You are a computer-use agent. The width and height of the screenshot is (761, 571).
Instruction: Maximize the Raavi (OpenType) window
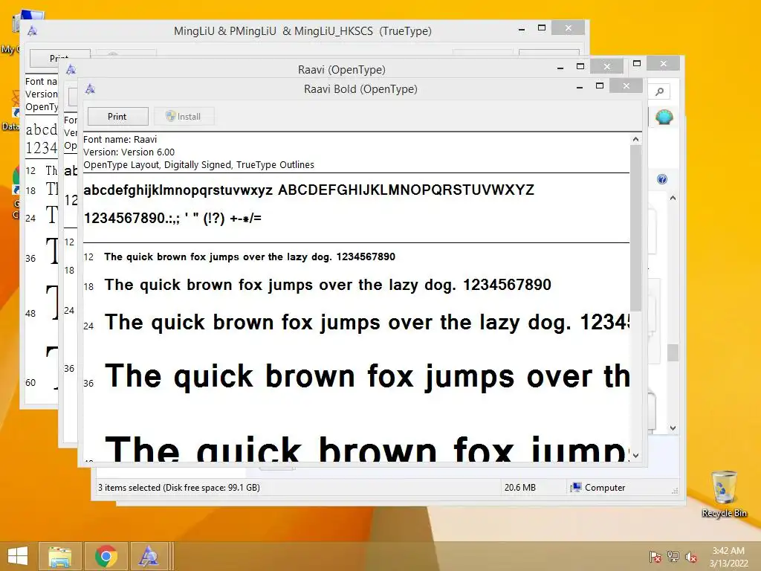coord(580,66)
